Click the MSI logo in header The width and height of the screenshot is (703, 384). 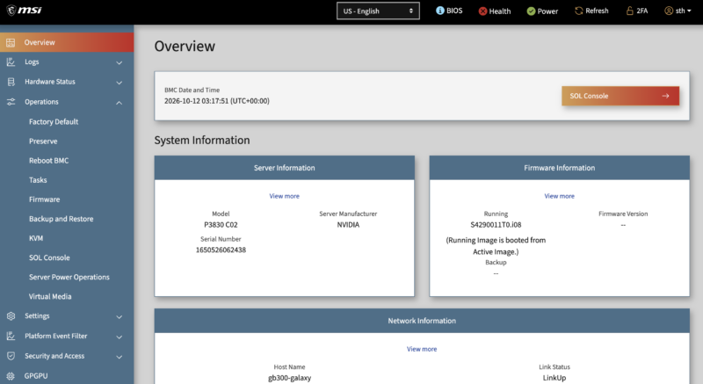click(x=25, y=11)
